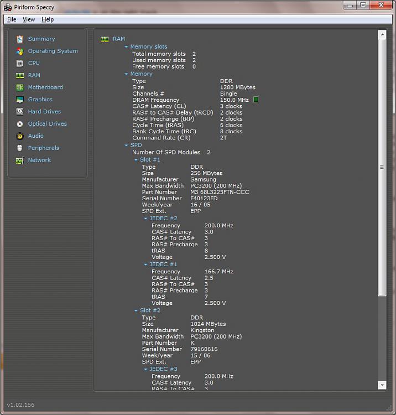
Task: Select the 'Channels #' row label
Action: (x=148, y=94)
